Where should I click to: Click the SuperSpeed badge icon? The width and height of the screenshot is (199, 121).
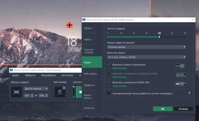tap(180, 66)
